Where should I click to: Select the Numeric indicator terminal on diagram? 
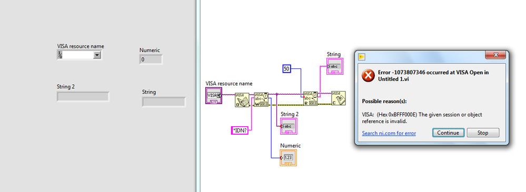tap(288, 157)
